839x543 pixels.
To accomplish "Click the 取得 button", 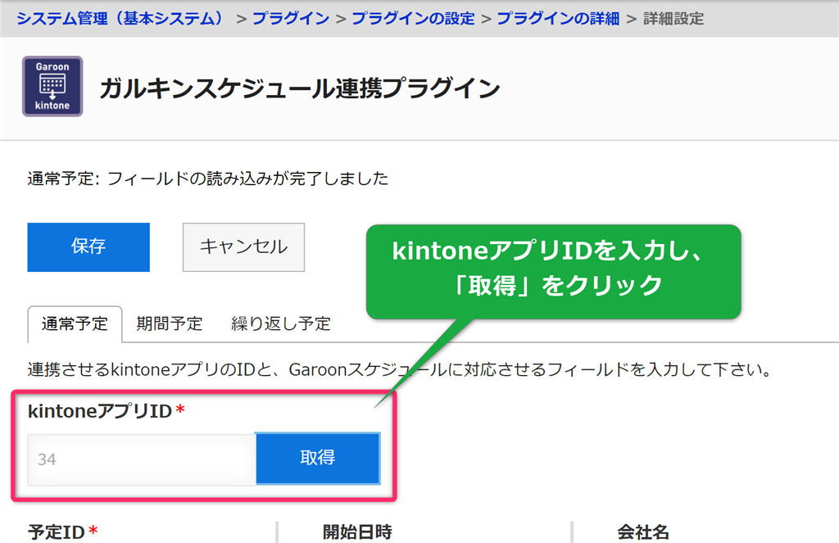I will [318, 459].
